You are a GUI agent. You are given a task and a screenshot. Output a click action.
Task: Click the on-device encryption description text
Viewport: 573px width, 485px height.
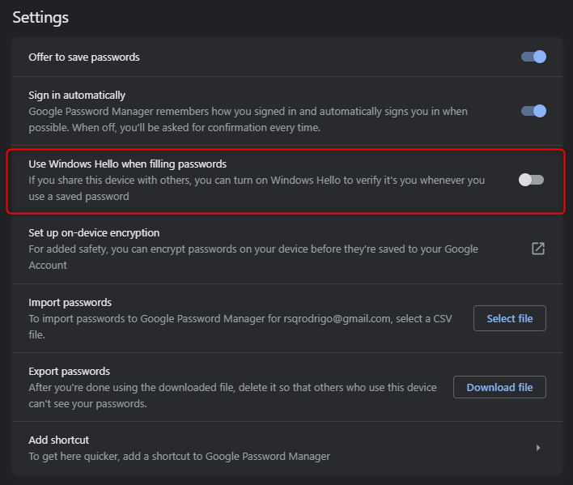[x=253, y=257]
